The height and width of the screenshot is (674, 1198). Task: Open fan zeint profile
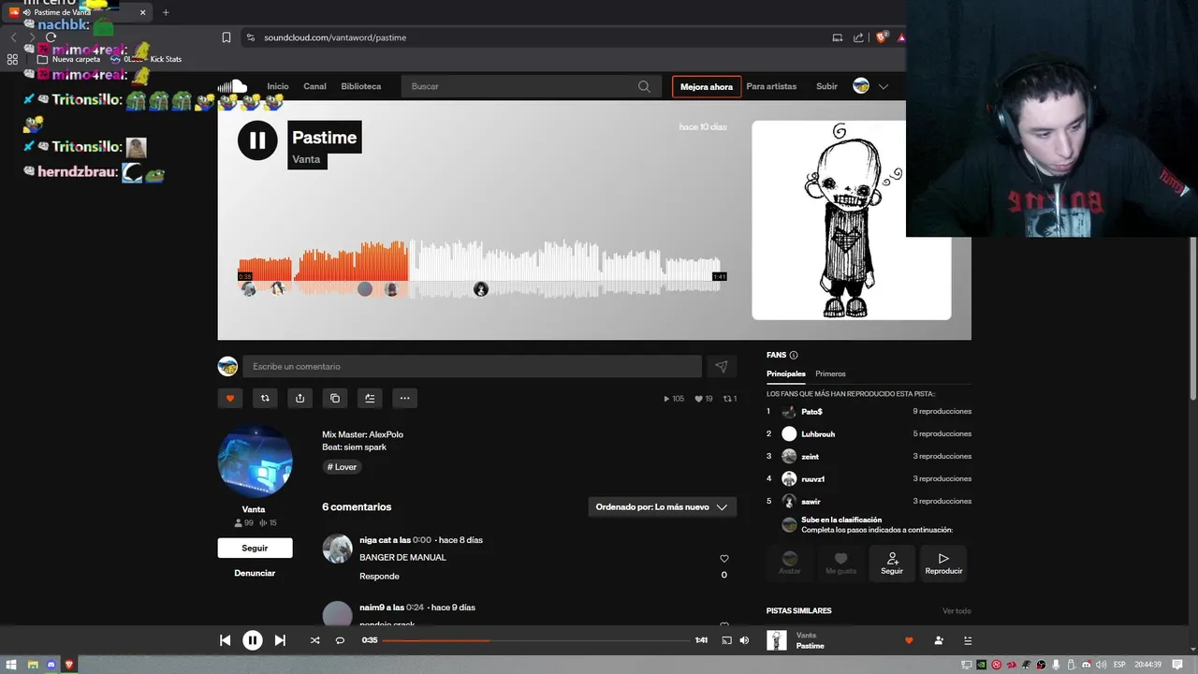coord(810,457)
